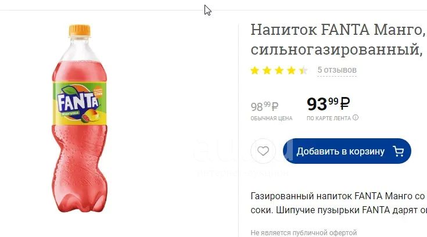Click the ОБЫЧНАЯ ЦЕНА label
This screenshot has height=237, width=427.
point(271,119)
